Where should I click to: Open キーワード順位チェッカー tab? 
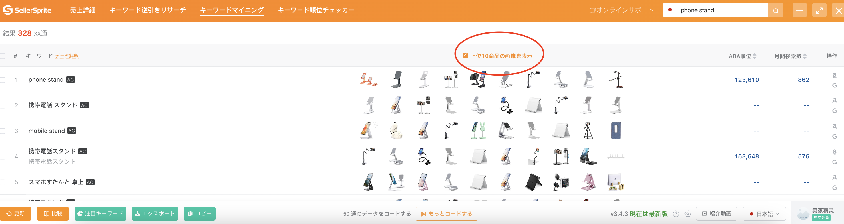click(x=316, y=10)
